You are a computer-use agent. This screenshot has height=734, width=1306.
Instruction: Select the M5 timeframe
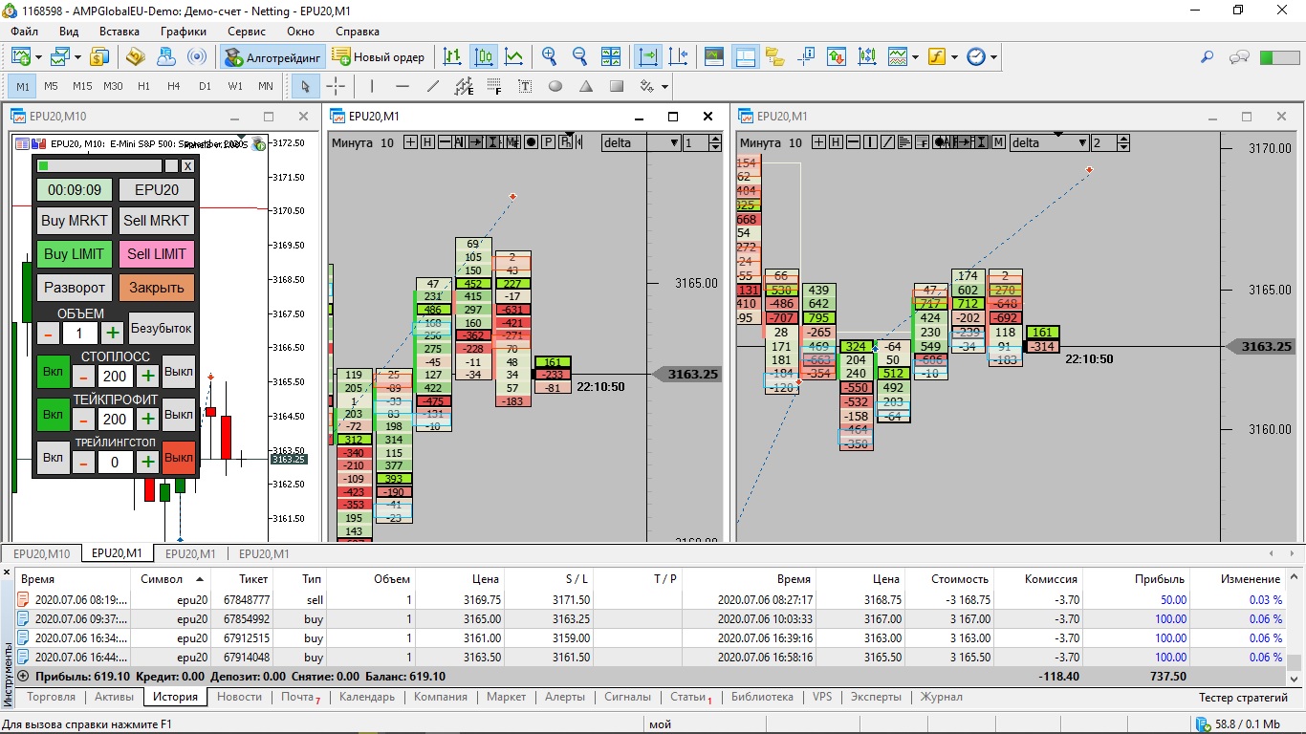pyautogui.click(x=51, y=86)
